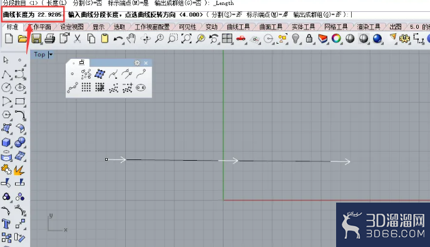Render with the blue sphere icon
Viewport: 430px width, 247px height.
(x=377, y=39)
